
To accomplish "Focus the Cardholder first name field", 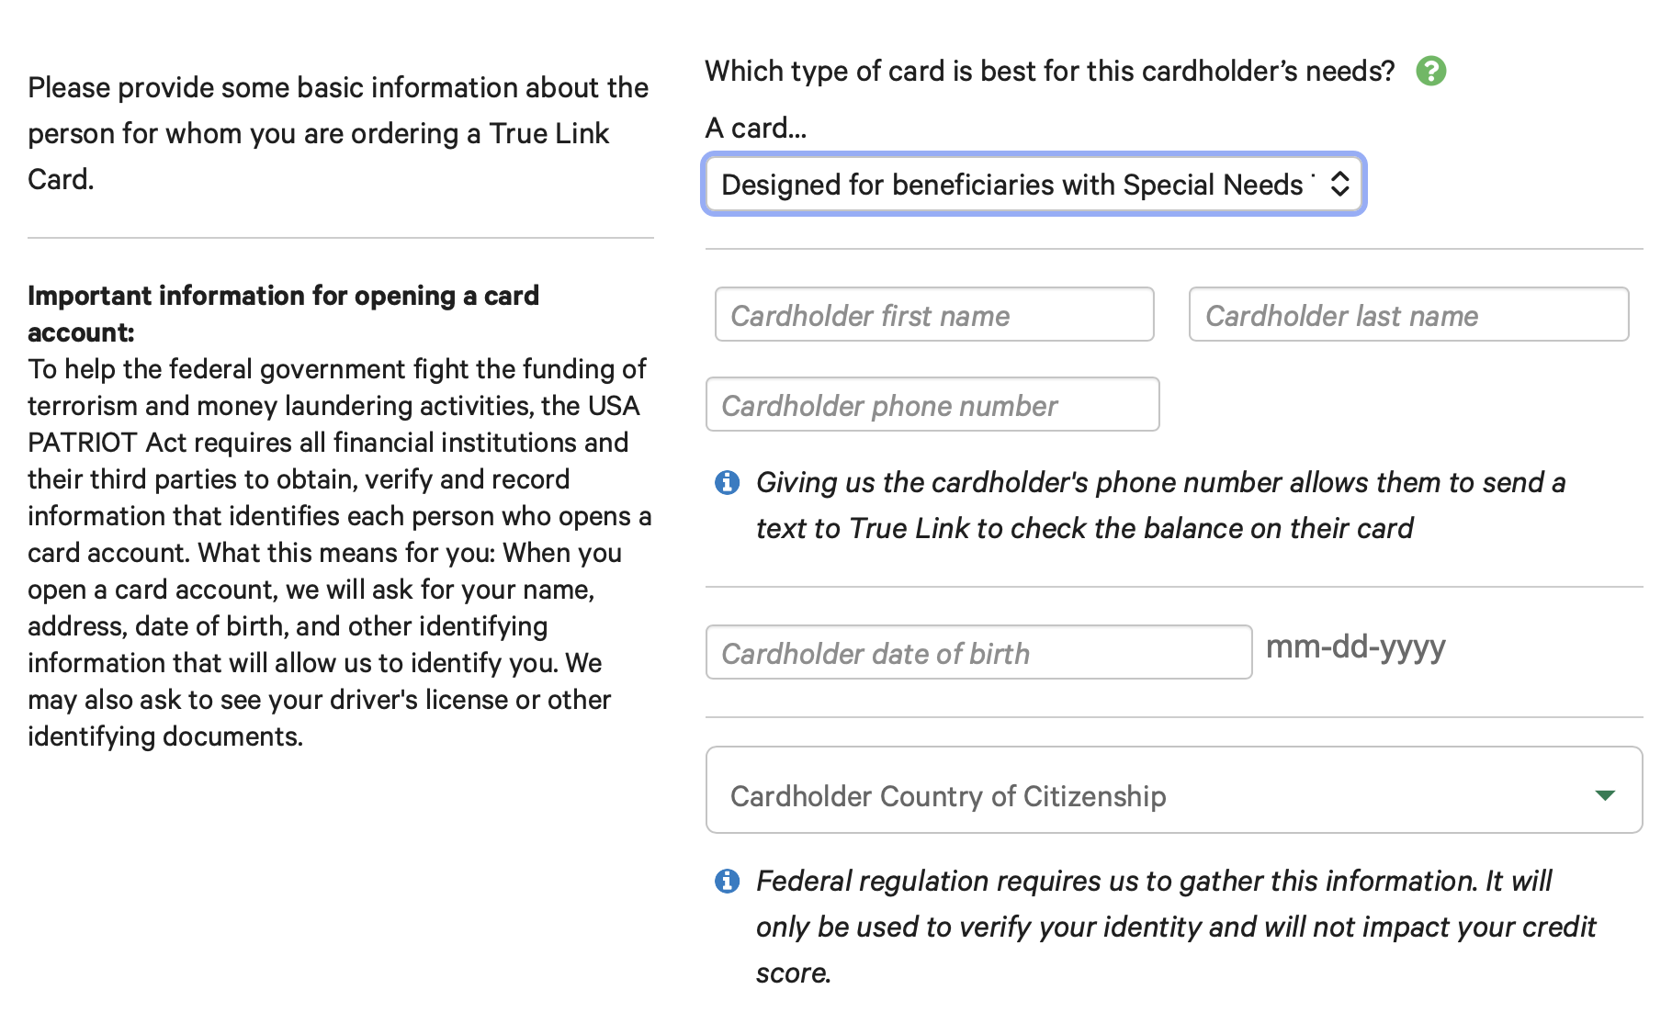I will click(x=933, y=315).
